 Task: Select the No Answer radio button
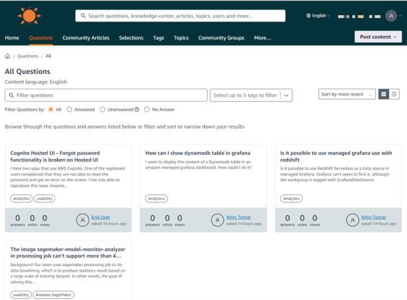[x=147, y=109]
